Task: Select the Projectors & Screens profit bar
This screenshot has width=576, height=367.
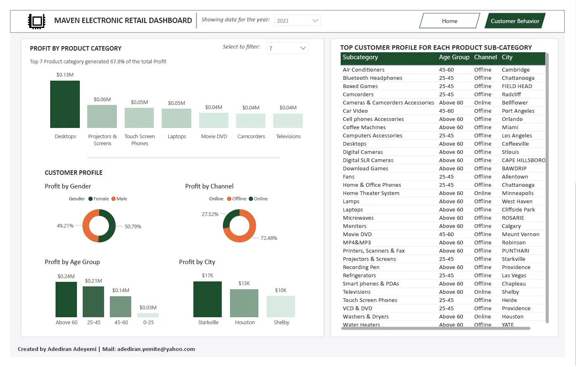Action: click(102, 116)
